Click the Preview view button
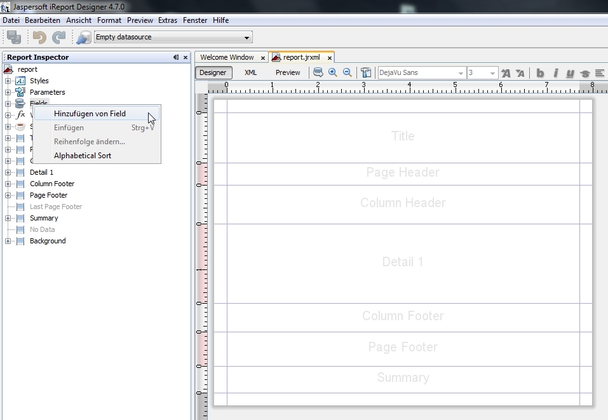Image resolution: width=608 pixels, height=420 pixels. (288, 72)
